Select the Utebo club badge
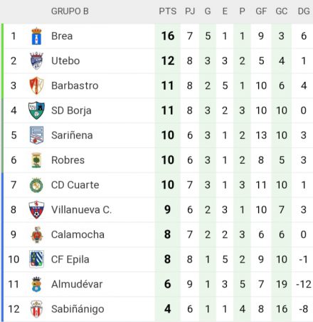Viewport: 313px width, 322px height. (x=36, y=61)
